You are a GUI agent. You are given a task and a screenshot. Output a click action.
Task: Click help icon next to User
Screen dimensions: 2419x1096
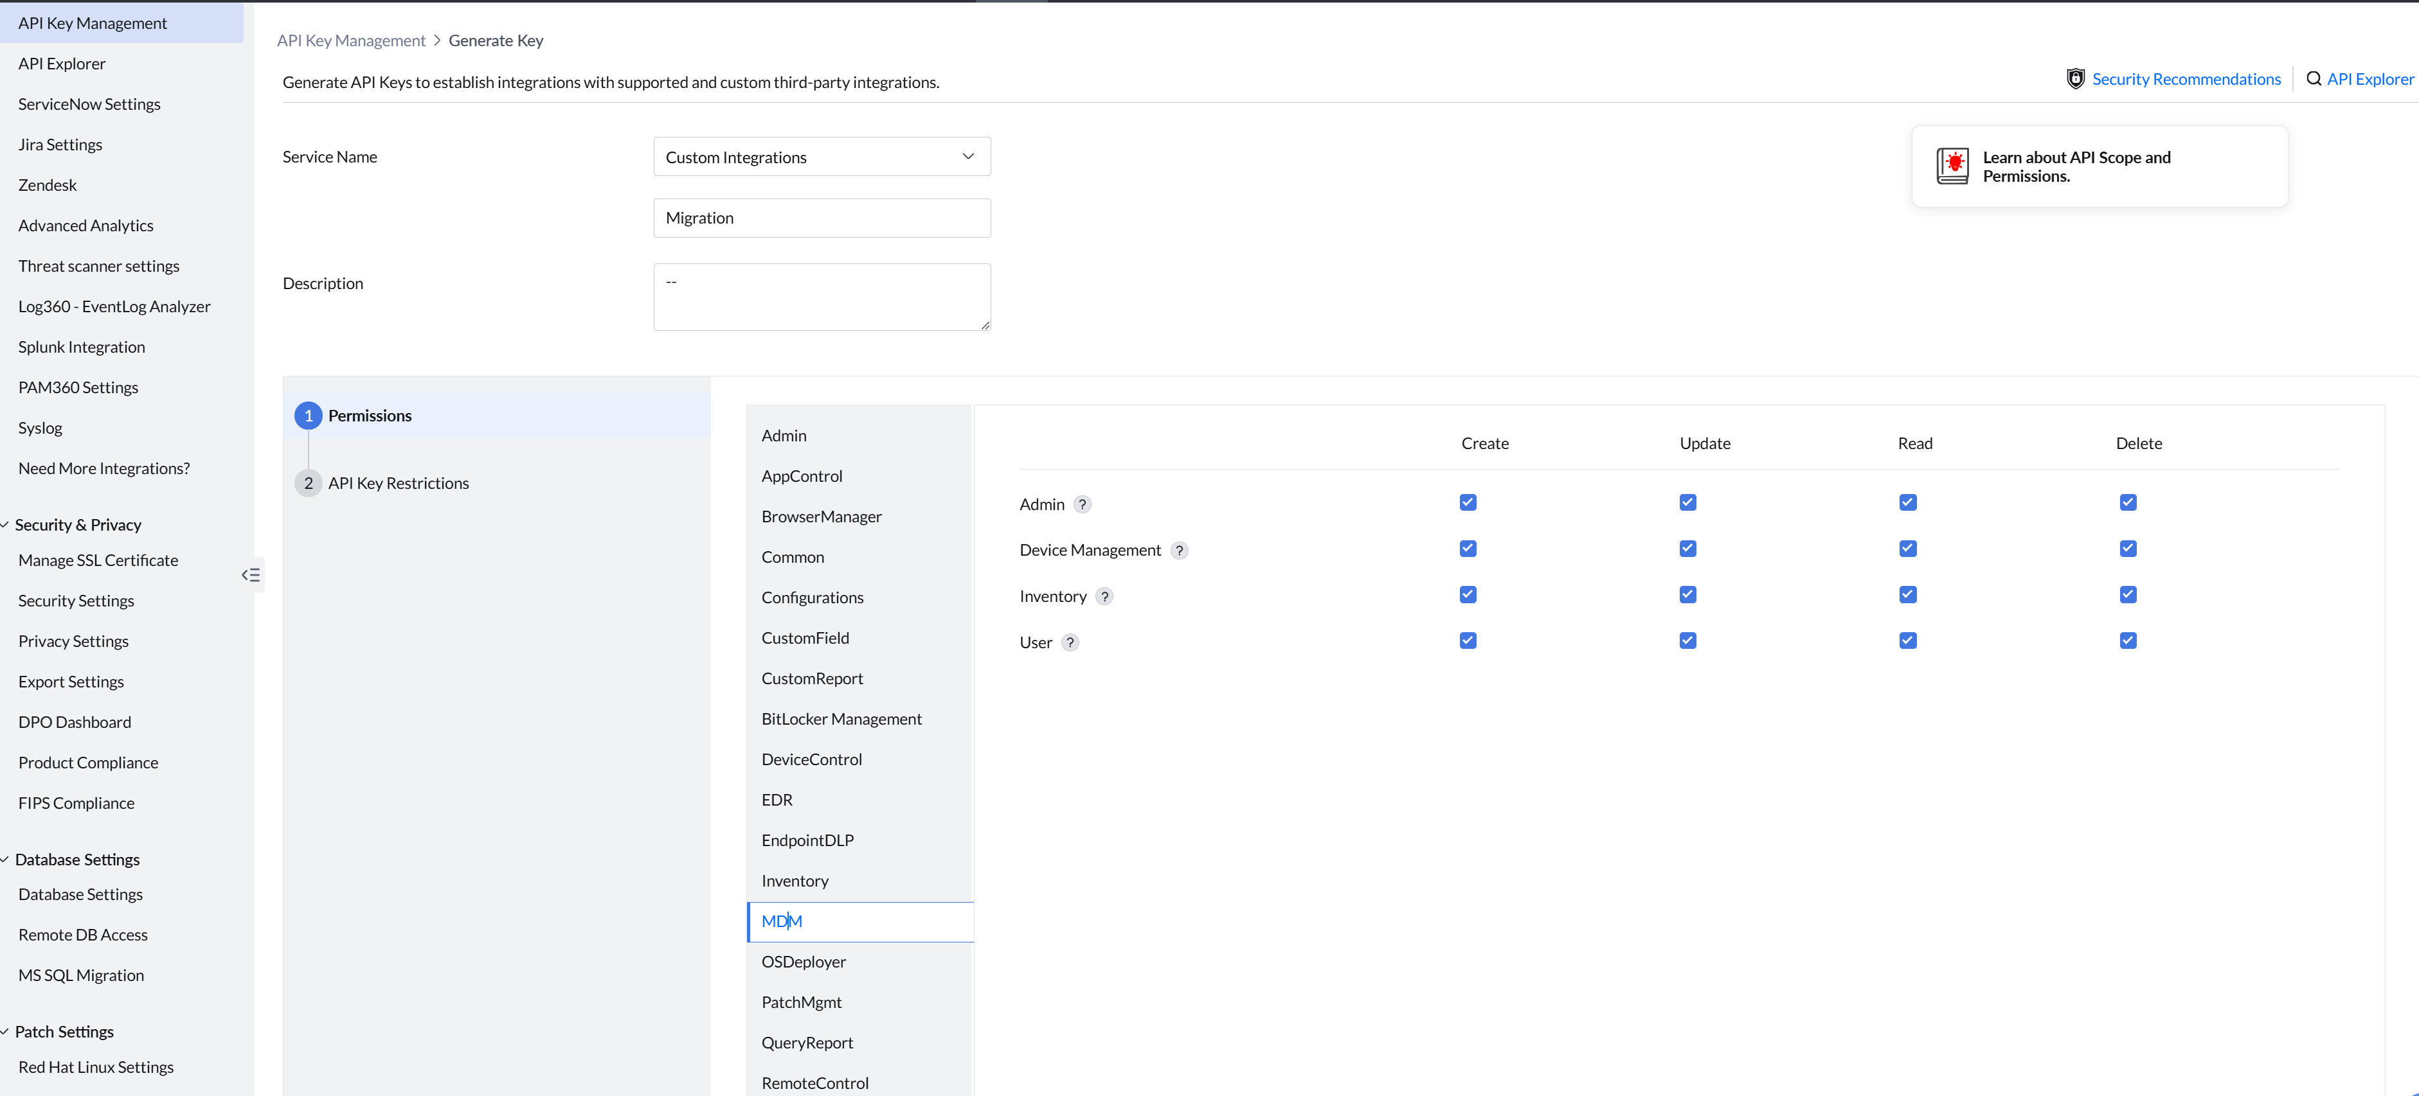point(1070,643)
